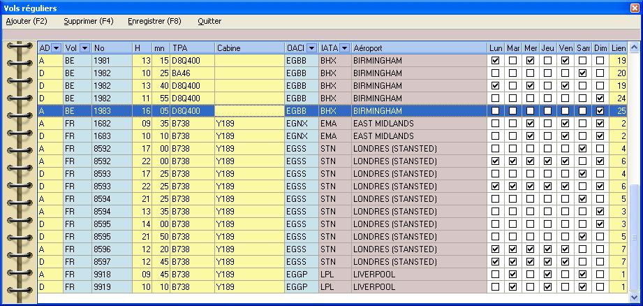
Task: Open the OACI column filter dropdown
Action: coord(311,48)
